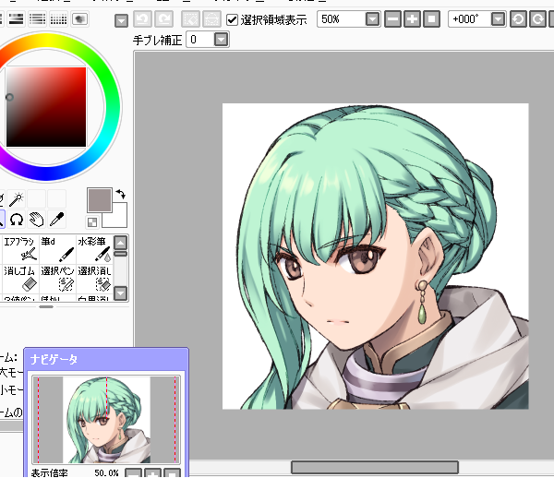Toggle the dotted swatches panel icon

click(58, 19)
